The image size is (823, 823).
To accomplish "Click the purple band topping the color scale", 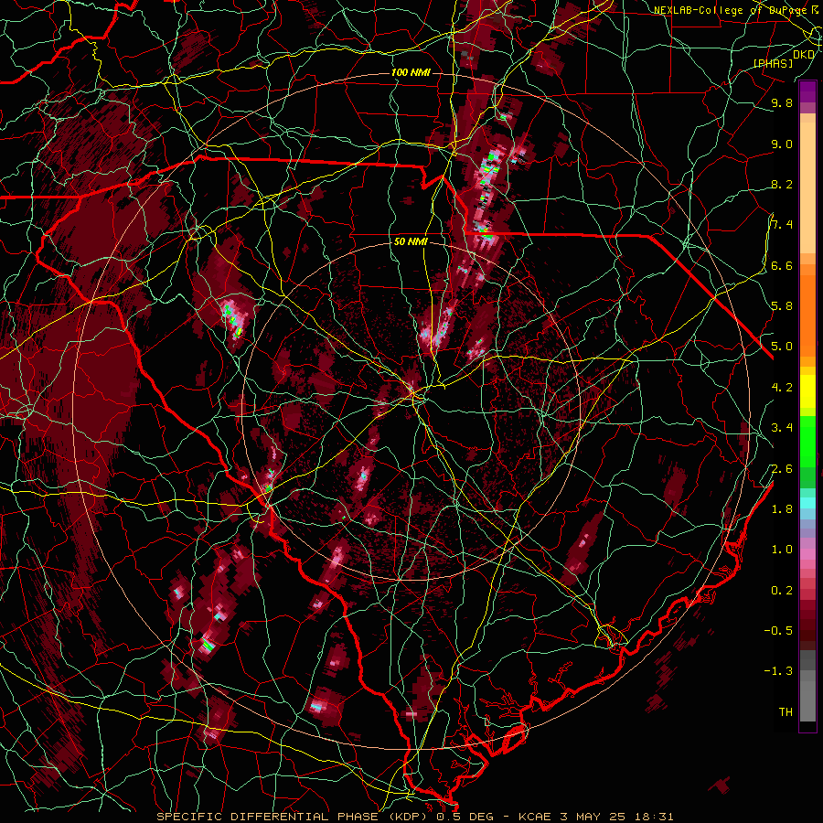I will coord(807,91).
